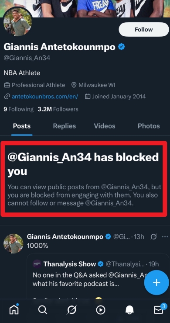Tap the Follow button

(144, 29)
